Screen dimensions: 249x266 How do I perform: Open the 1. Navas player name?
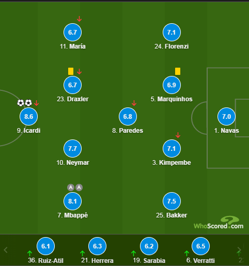tap(226, 131)
